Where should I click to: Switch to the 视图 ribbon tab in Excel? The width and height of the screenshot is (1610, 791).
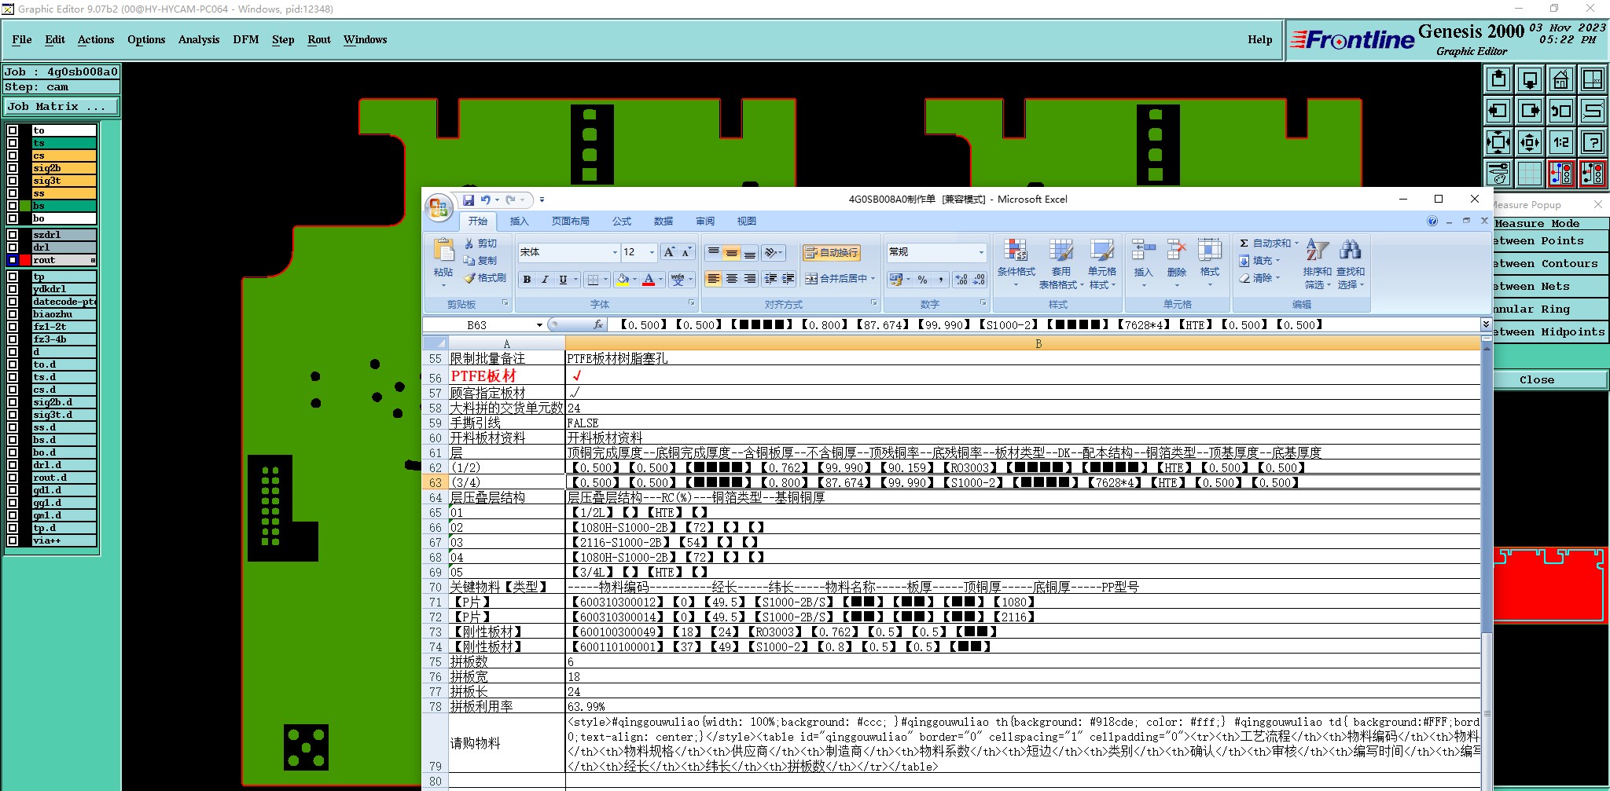[x=747, y=222]
